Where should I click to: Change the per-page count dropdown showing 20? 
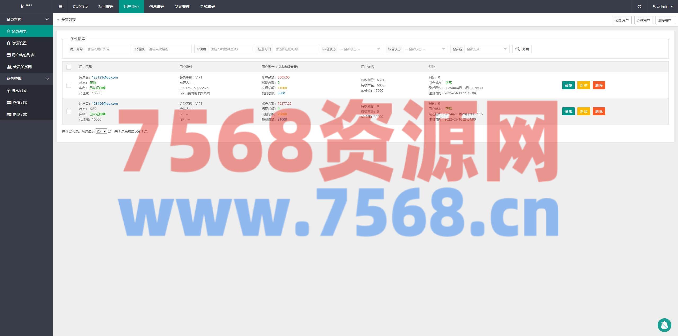tap(101, 131)
